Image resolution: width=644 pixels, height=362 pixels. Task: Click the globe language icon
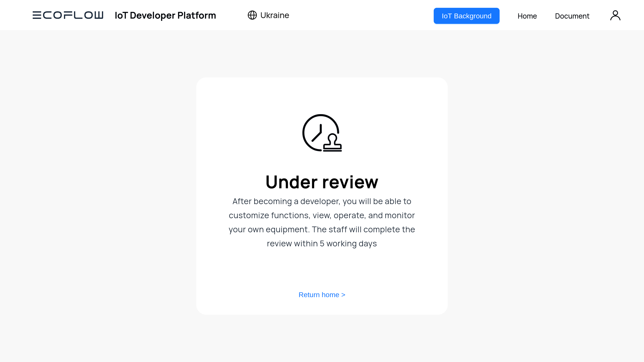(x=252, y=15)
